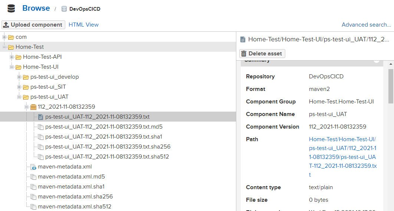The width and height of the screenshot is (394, 211).
Task: Select ps-test-ui_UAT tree item
Action: point(49,97)
